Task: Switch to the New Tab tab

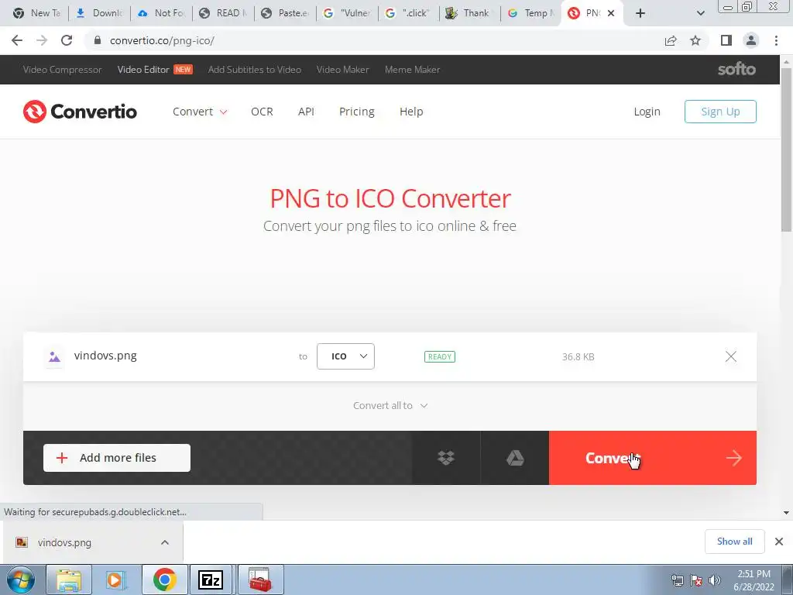Action: coord(38,13)
